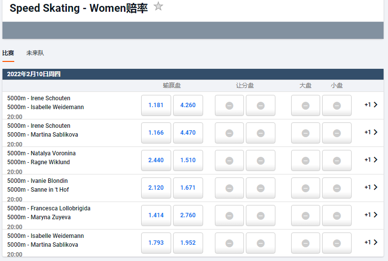Pick Isabelle Weidemann odds 4.260
Viewport: 388px width, 261px height.
[x=188, y=105]
